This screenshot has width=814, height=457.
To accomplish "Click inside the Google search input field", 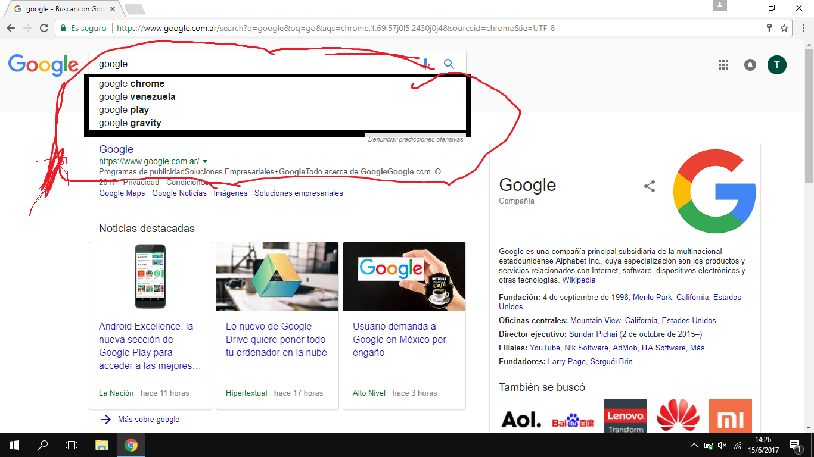I will [x=256, y=64].
